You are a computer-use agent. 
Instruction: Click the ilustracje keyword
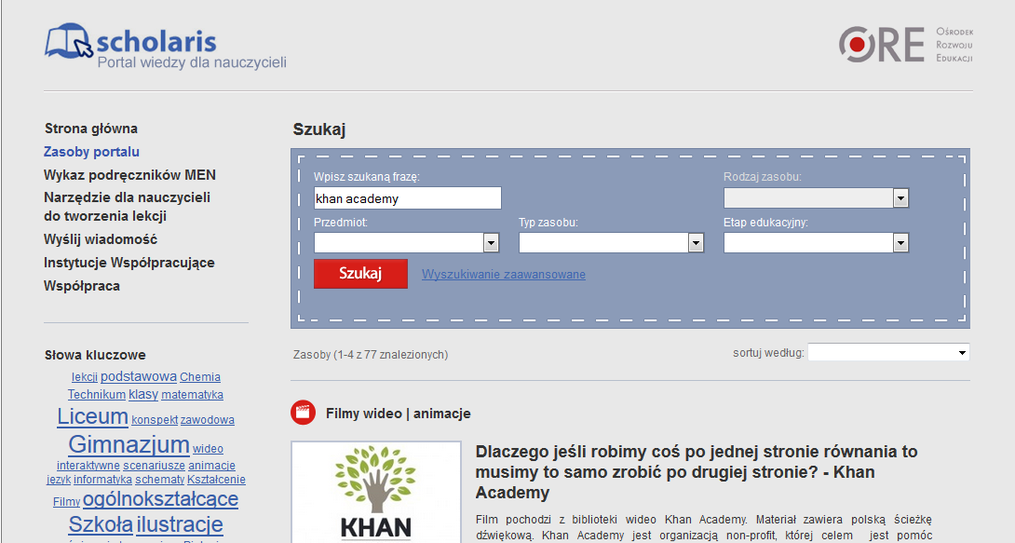pos(180,525)
